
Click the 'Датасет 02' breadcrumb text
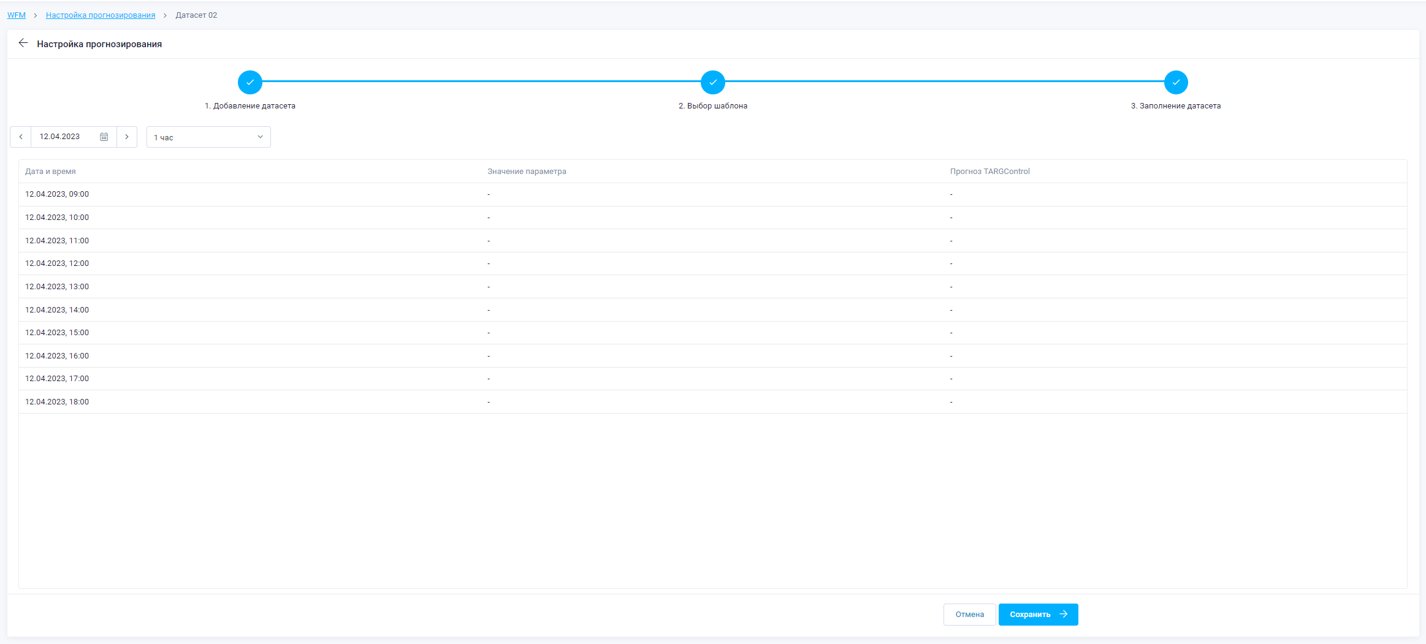pyautogui.click(x=196, y=15)
